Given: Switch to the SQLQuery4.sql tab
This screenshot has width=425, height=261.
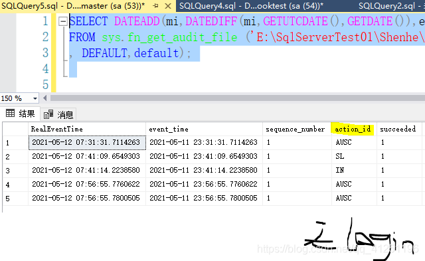Looking at the screenshot, I should tap(251, 6).
